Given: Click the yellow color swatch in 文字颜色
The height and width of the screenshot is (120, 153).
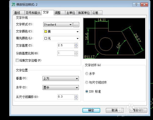Looking at the screenshot, I should point(46,32).
